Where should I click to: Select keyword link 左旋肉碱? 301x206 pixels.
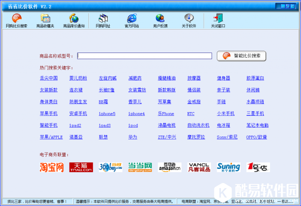click(108, 78)
